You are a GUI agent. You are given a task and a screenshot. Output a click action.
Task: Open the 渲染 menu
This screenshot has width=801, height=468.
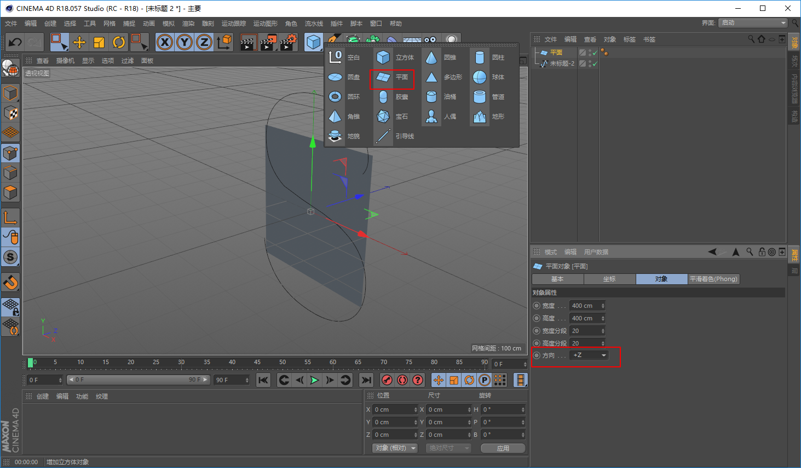(188, 24)
